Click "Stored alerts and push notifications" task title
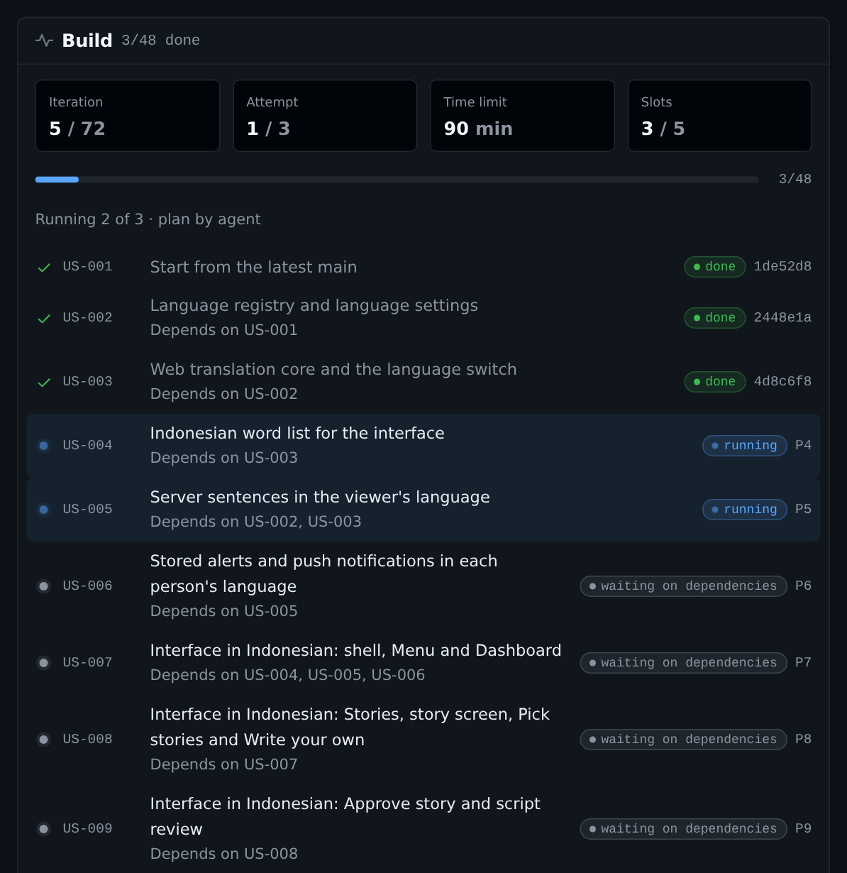Viewport: 847px width, 873px height. coord(323,573)
